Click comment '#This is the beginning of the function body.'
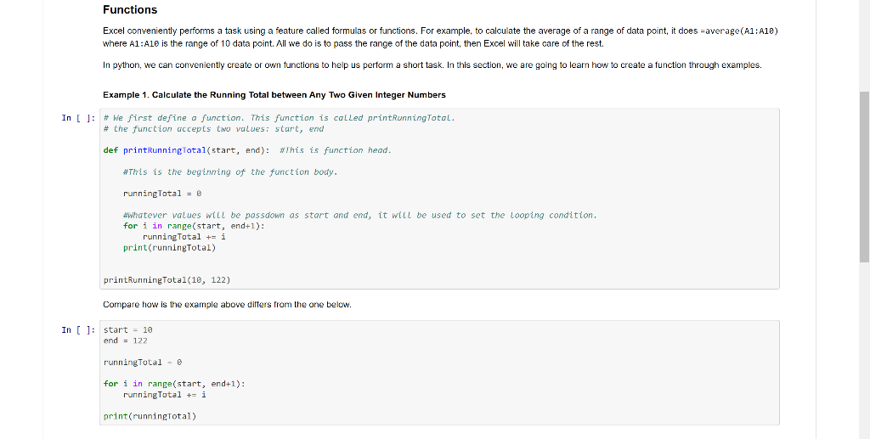 tap(230, 172)
